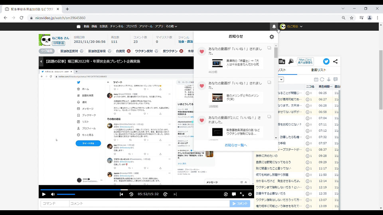
Task: Open notification settings gear
Action: tap(272, 37)
